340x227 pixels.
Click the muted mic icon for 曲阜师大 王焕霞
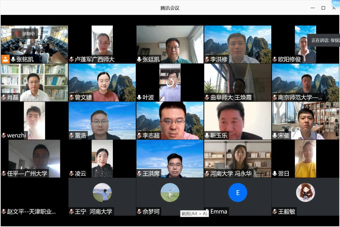click(x=207, y=97)
